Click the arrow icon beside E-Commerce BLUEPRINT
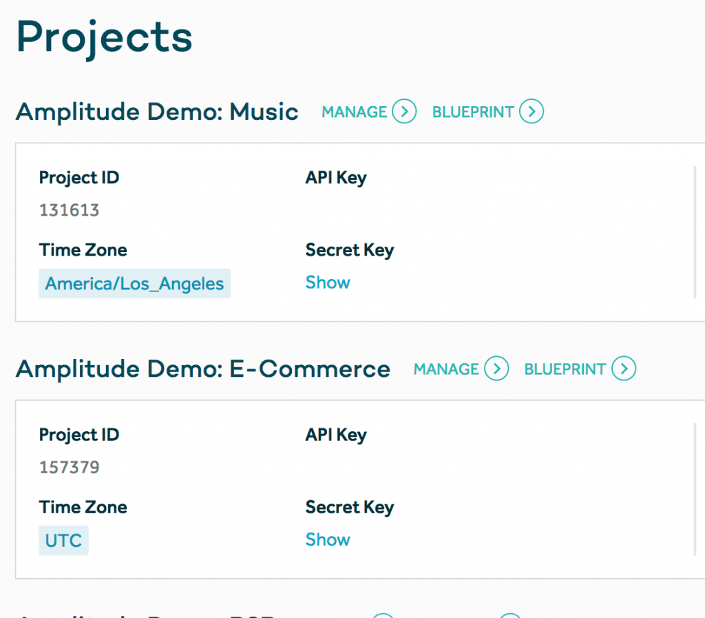 coord(624,369)
